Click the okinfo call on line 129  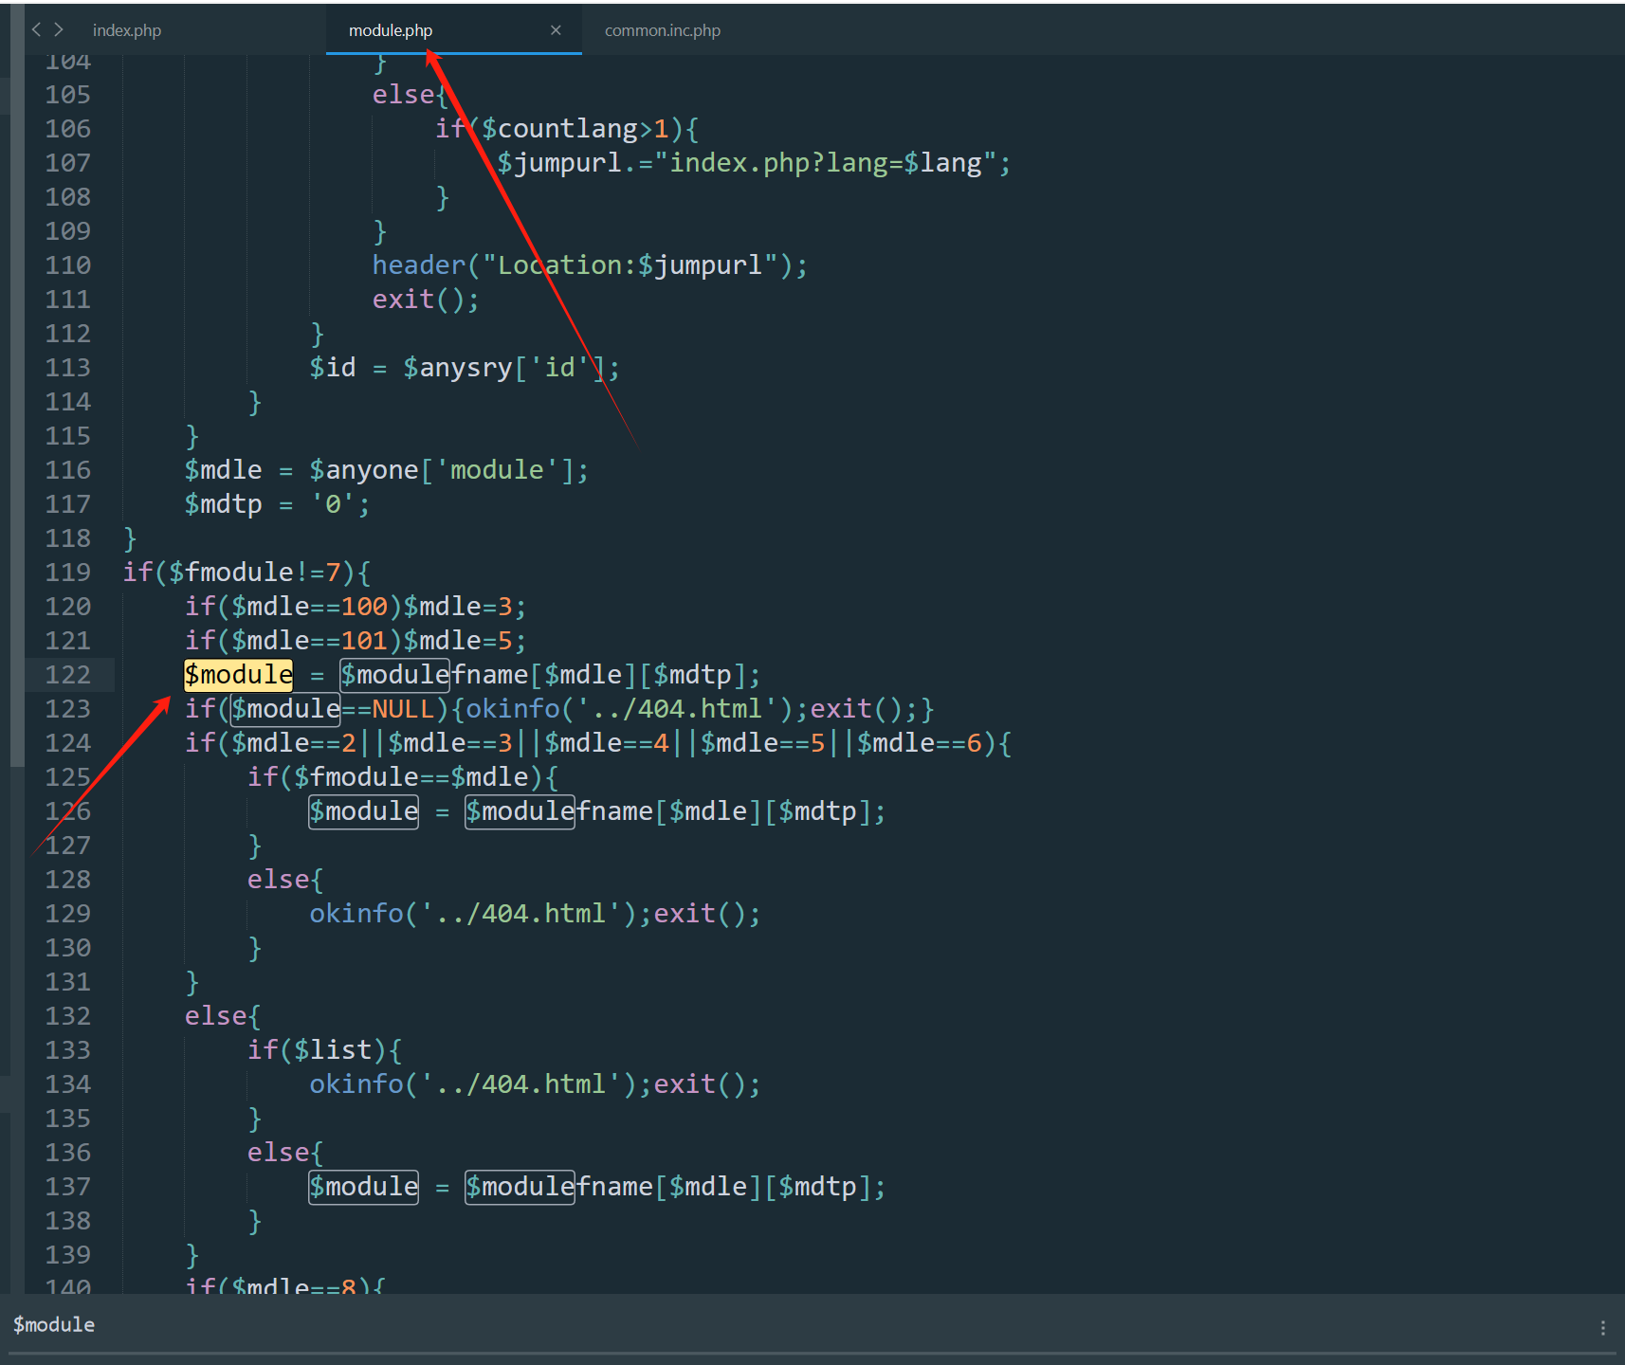(356, 914)
